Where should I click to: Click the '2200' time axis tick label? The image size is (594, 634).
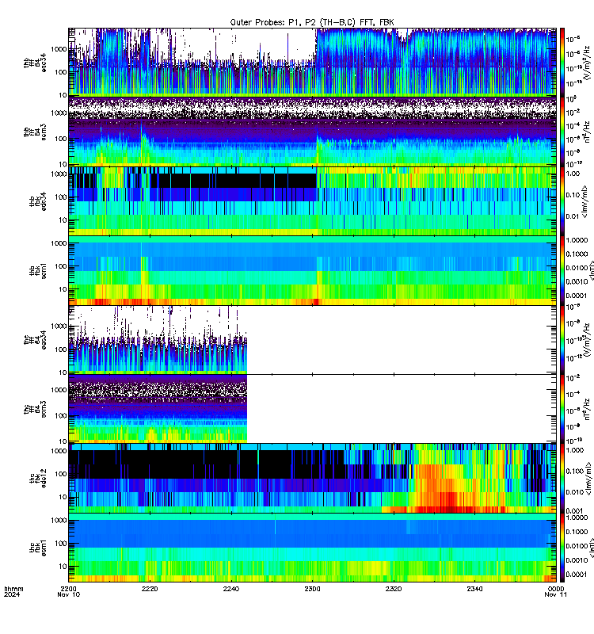coord(69,589)
